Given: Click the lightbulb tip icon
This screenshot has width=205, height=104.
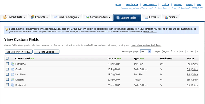Looking at the screenshot, I should tap(7, 29).
